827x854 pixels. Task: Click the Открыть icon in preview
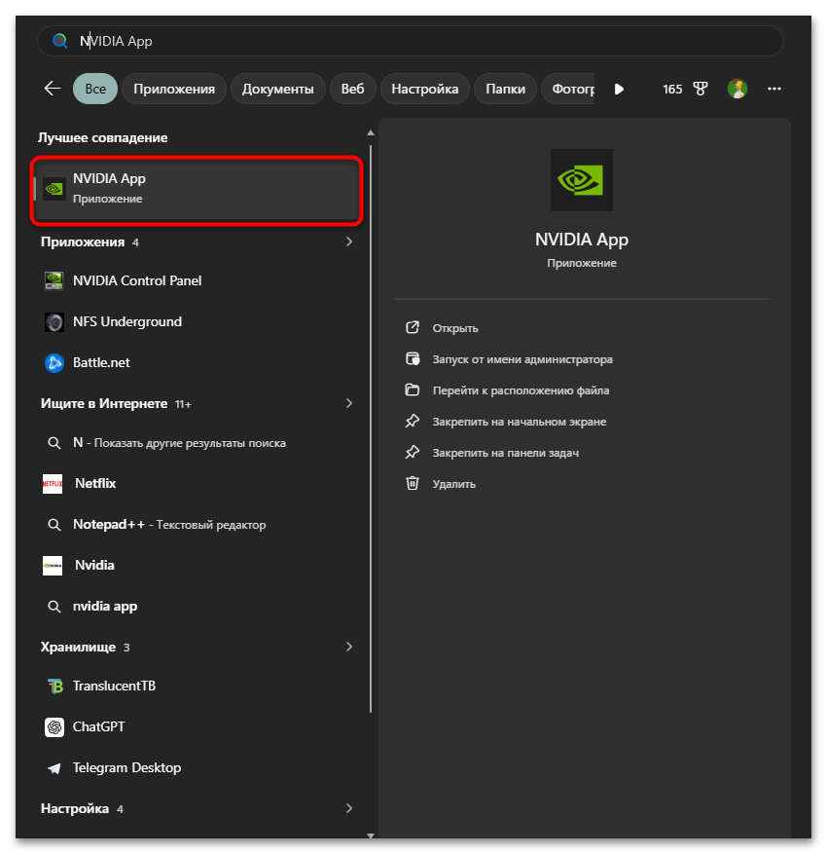pyautogui.click(x=413, y=328)
